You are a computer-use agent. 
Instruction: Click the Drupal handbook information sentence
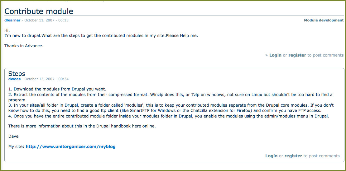[x=82, y=126]
